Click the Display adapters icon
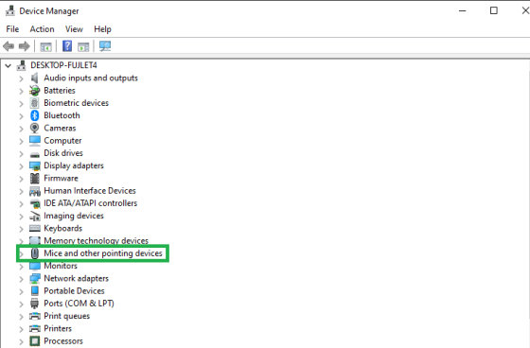Image resolution: width=530 pixels, height=348 pixels. pyautogui.click(x=35, y=165)
